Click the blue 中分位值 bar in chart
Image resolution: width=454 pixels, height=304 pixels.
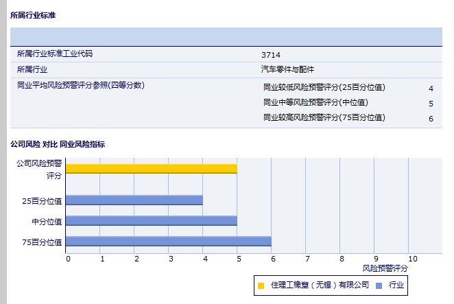pyautogui.click(x=152, y=221)
